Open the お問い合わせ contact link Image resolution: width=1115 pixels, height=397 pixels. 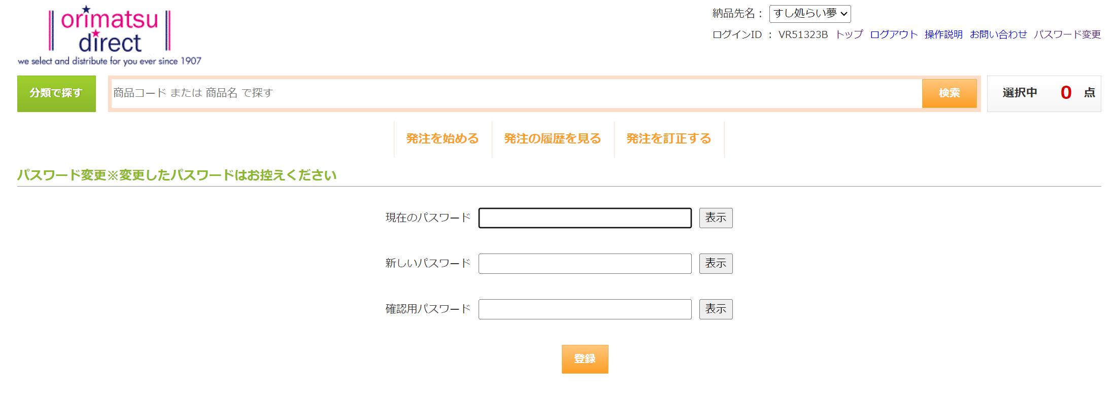point(998,34)
